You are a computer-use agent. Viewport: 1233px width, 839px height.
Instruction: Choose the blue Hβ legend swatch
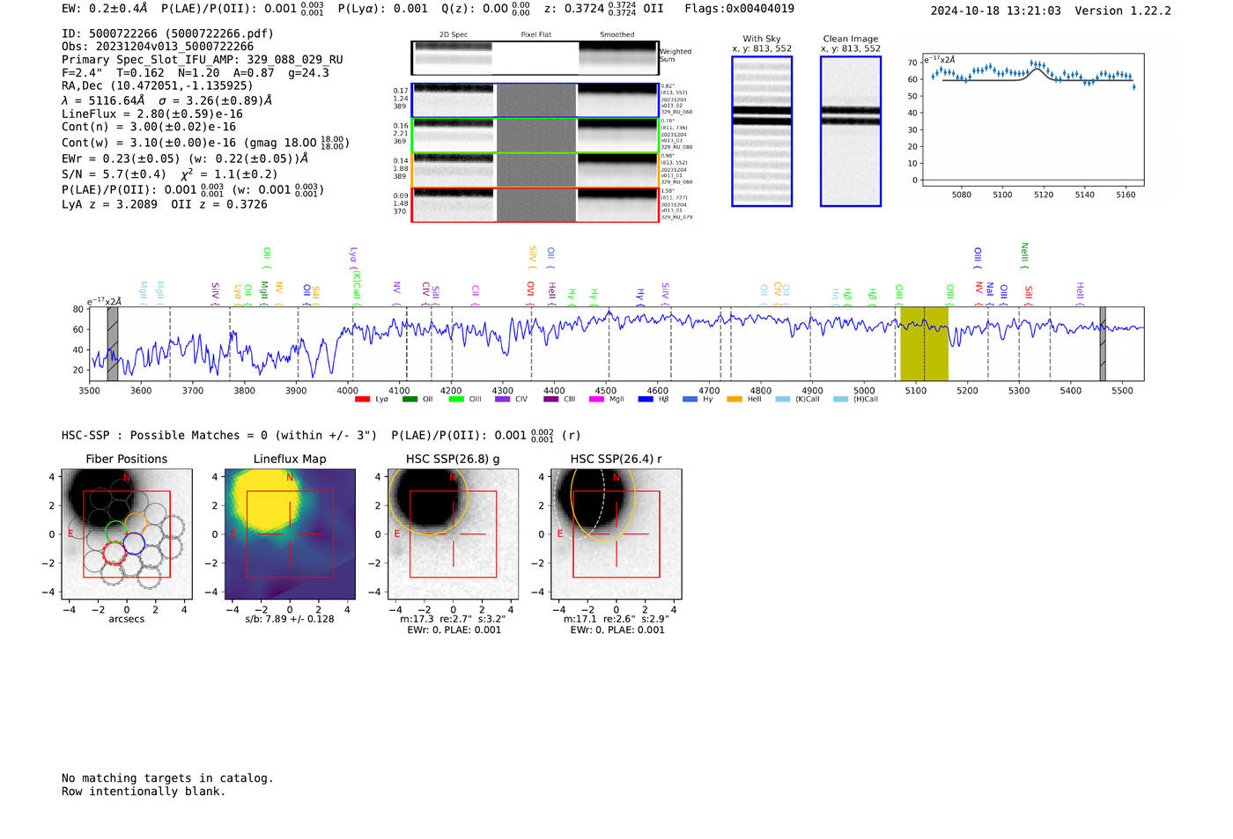[646, 400]
